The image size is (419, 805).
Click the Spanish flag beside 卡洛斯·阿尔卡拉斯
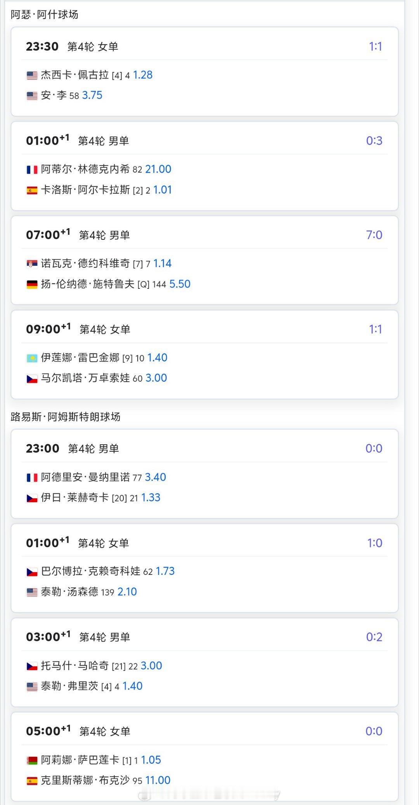pyautogui.click(x=32, y=190)
